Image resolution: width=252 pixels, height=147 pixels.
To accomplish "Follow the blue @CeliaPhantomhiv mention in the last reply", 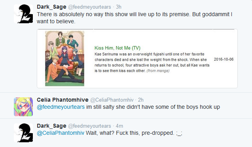I will tap(61, 133).
